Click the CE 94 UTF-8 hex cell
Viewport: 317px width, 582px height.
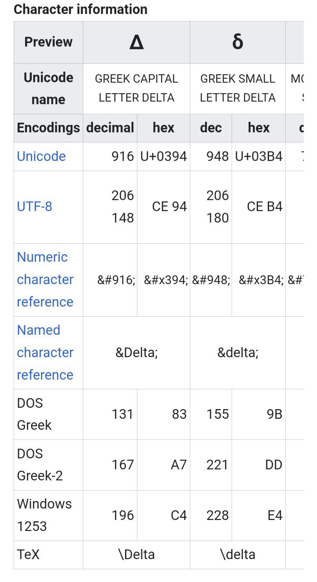point(169,206)
